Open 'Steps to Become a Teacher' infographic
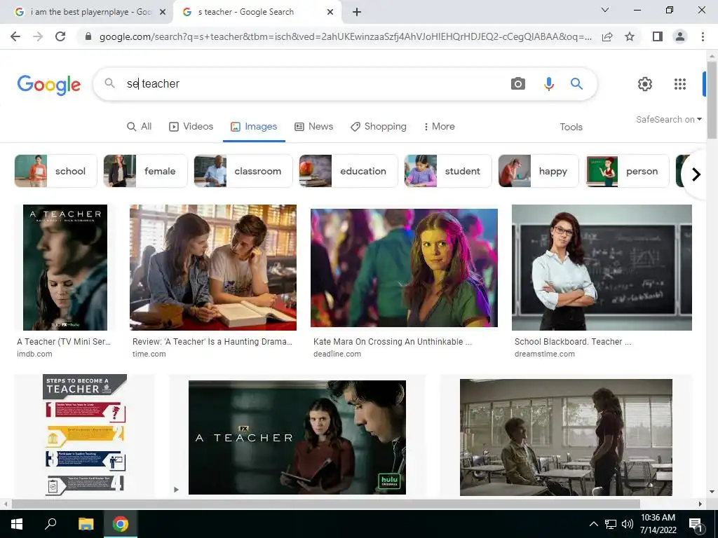 point(85,436)
